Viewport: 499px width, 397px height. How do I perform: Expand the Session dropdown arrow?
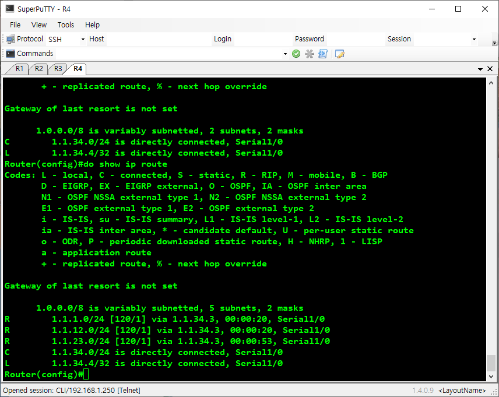pyautogui.click(x=474, y=39)
